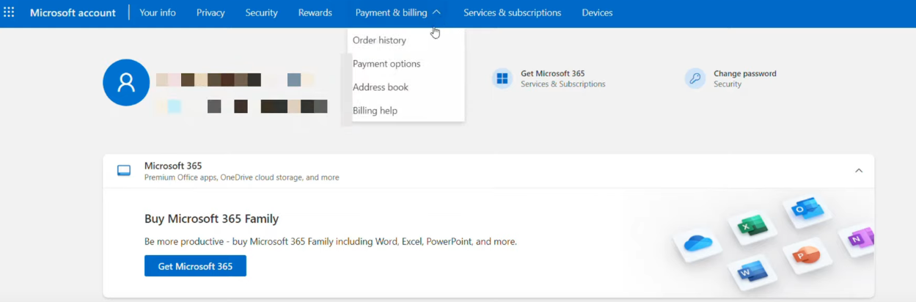Collapse the Microsoft 365 card chevron

(x=859, y=171)
